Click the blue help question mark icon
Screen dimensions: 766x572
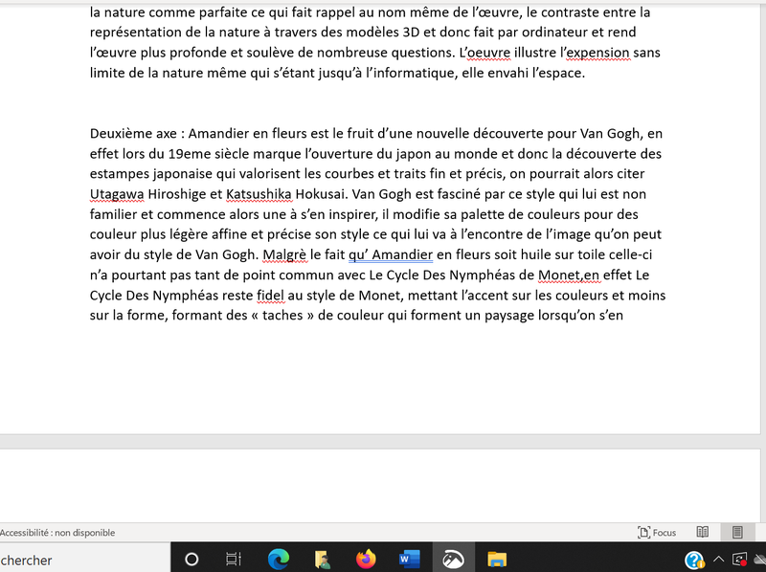pos(694,560)
